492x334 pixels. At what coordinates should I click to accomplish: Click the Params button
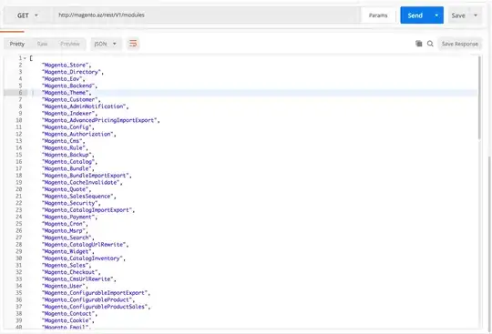(x=378, y=15)
